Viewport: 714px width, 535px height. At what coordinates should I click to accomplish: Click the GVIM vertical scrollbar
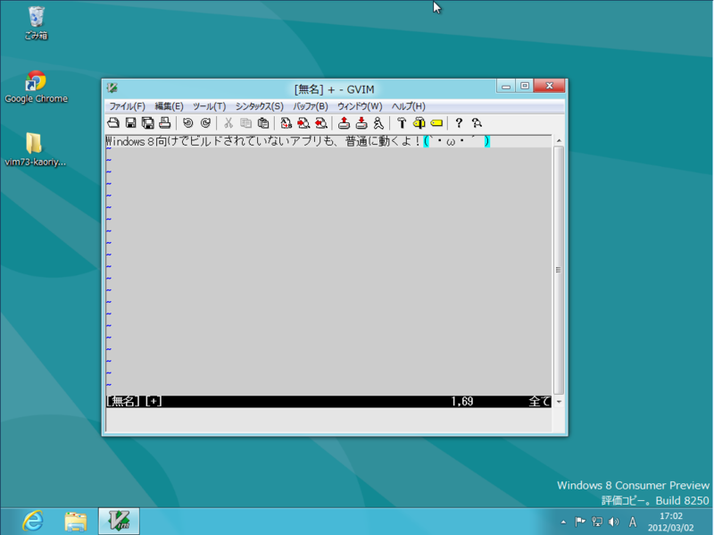pyautogui.click(x=558, y=268)
